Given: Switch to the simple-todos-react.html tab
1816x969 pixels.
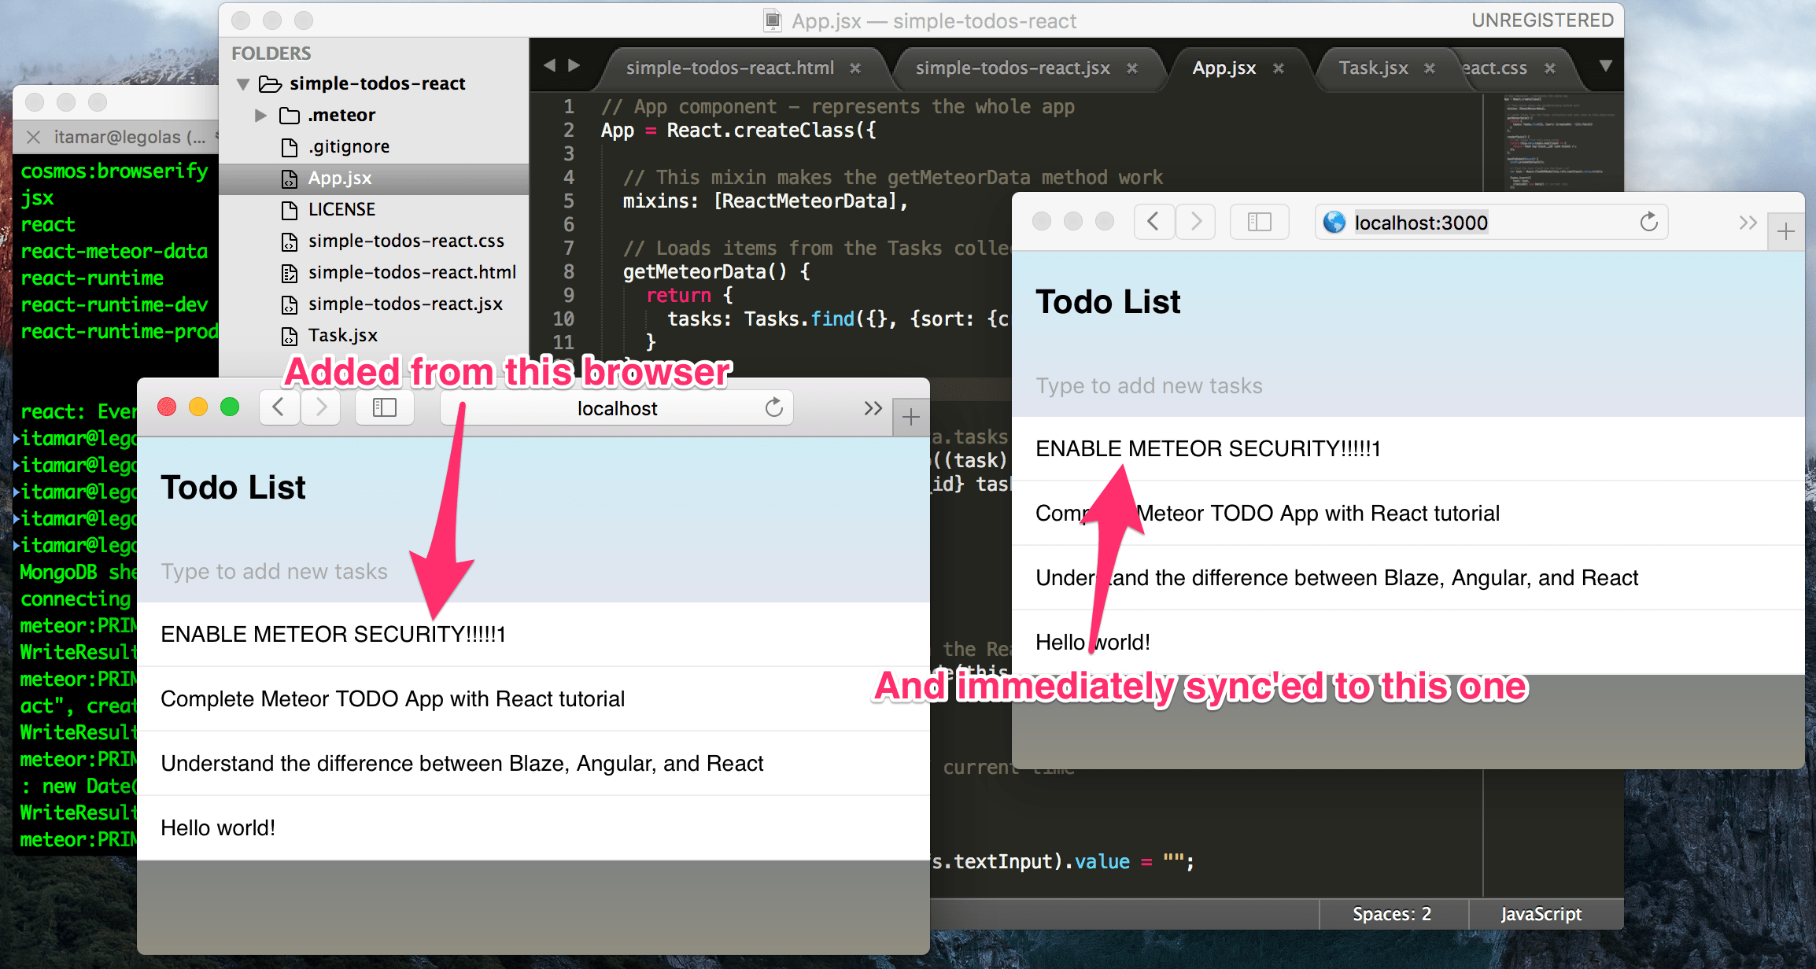Looking at the screenshot, I should click(730, 68).
